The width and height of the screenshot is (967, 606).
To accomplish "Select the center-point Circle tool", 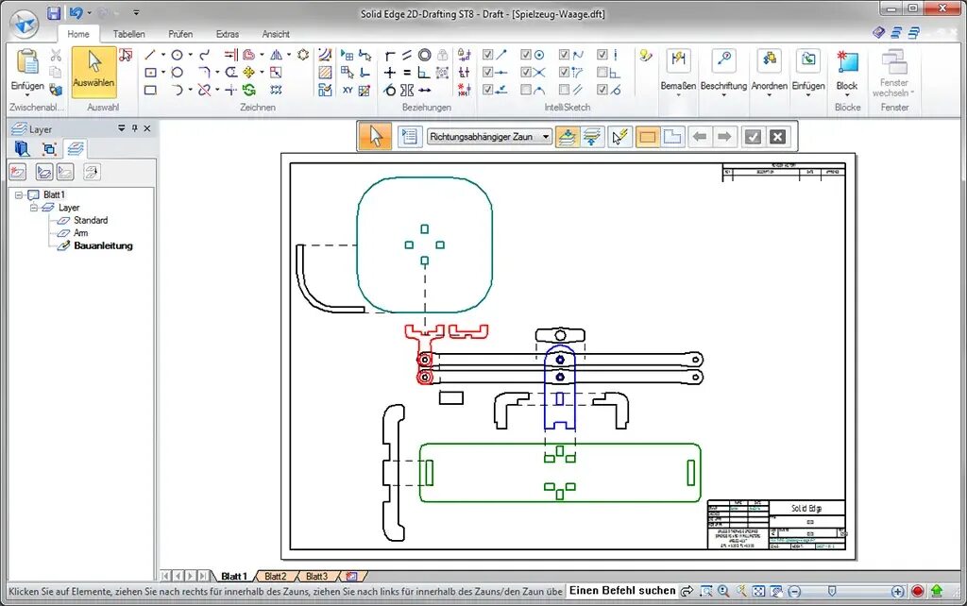I will pyautogui.click(x=177, y=55).
